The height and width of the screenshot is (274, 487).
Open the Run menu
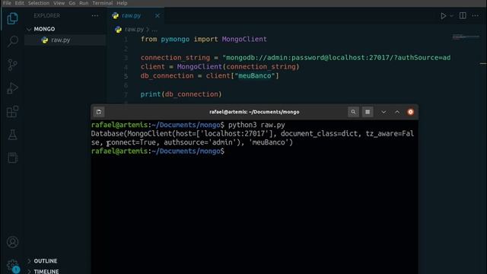[x=84, y=3]
